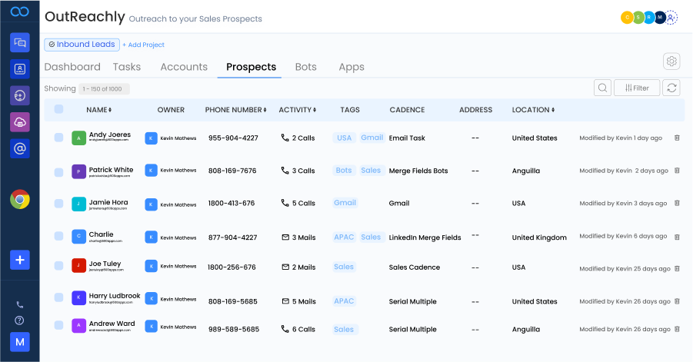Delete the Andy Joeres prospect row
693x362 pixels.
(677, 138)
